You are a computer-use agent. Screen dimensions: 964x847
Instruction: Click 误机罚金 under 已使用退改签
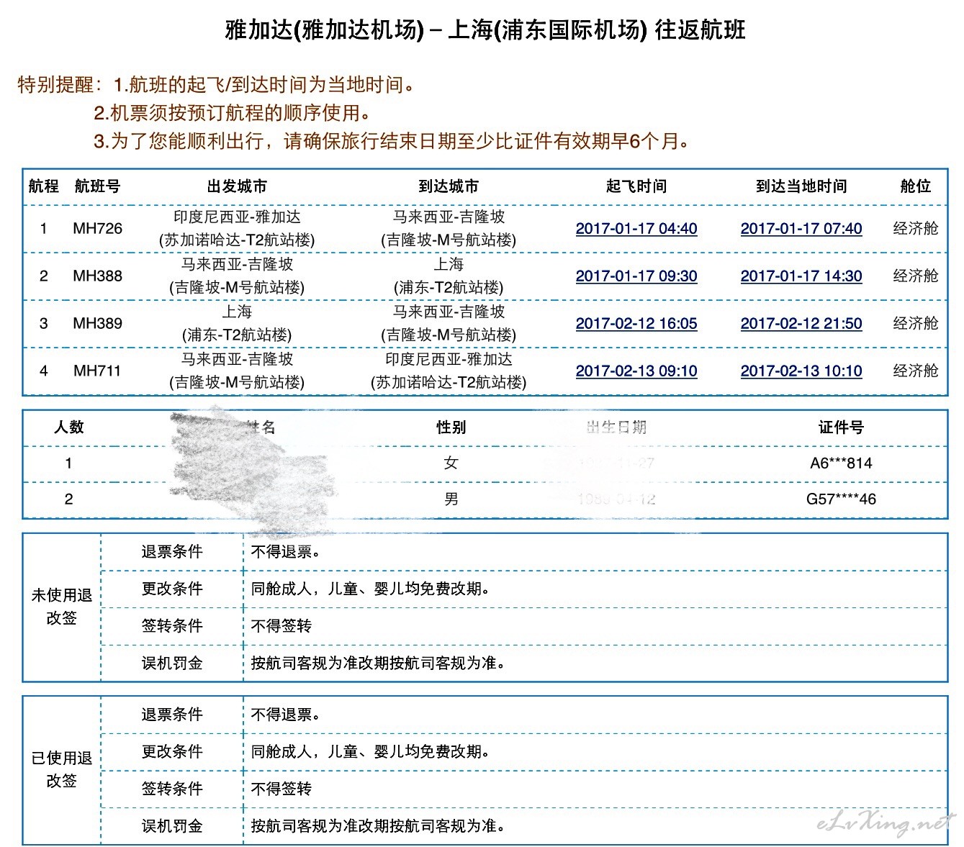pos(172,826)
